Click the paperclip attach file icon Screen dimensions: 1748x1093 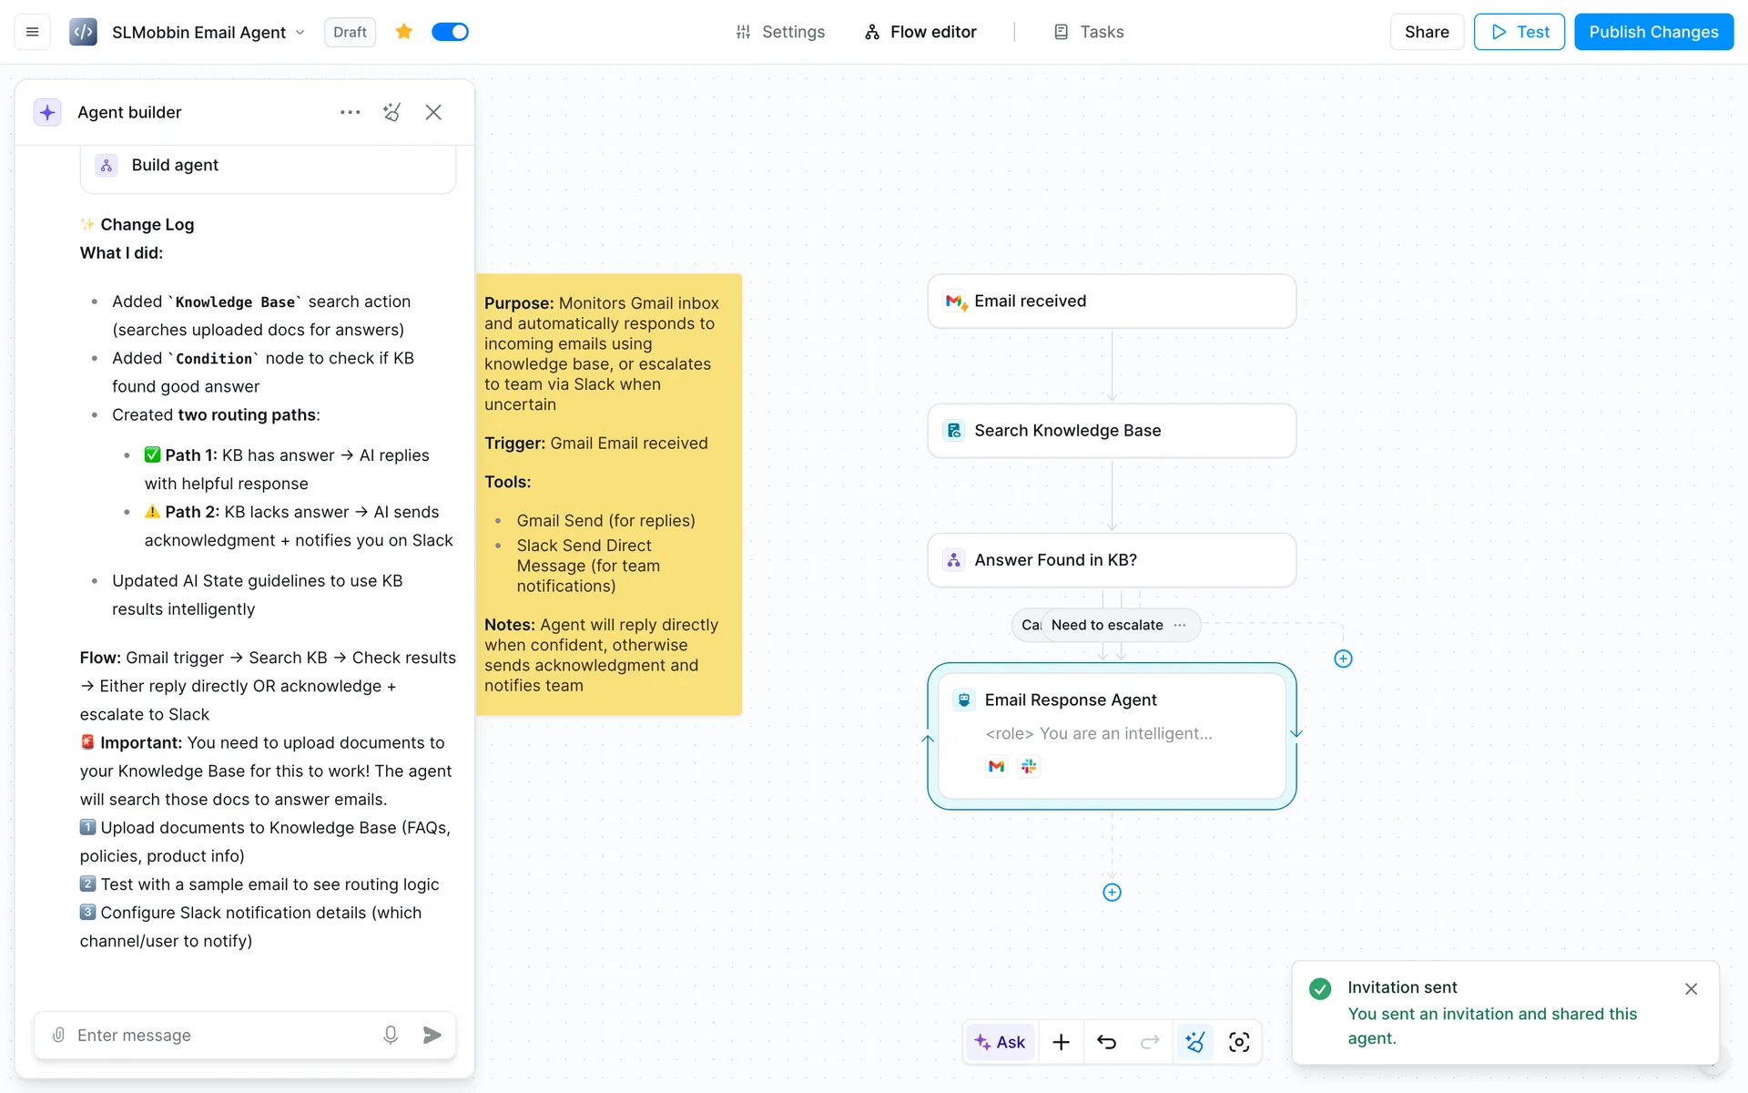pos(58,1035)
